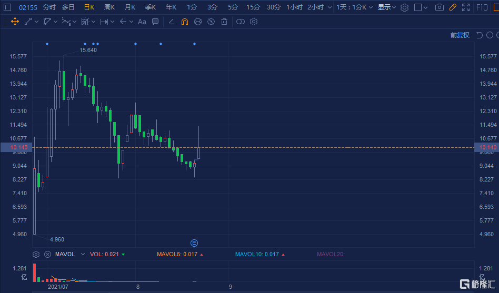Take a chart screenshot with camera icon
The height and width of the screenshot is (293, 499).
pyautogui.click(x=440, y=7)
